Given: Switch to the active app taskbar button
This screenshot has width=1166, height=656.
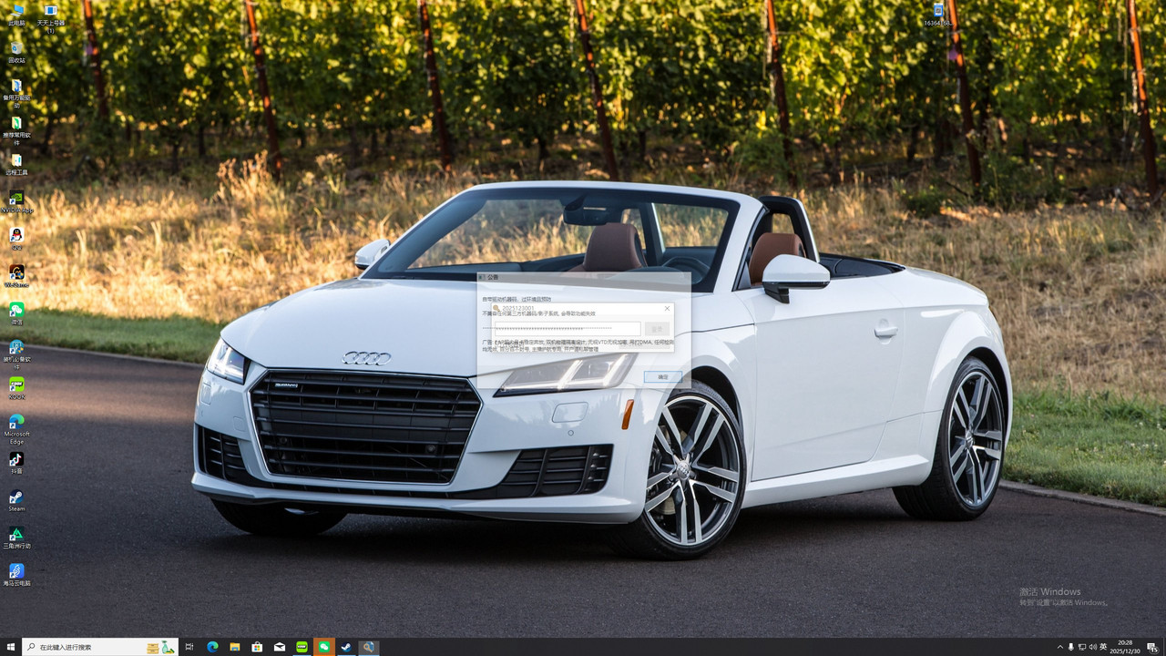Looking at the screenshot, I should click(x=368, y=647).
